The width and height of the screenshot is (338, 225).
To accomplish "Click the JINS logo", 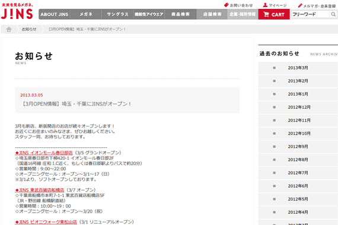I will coord(17,11).
